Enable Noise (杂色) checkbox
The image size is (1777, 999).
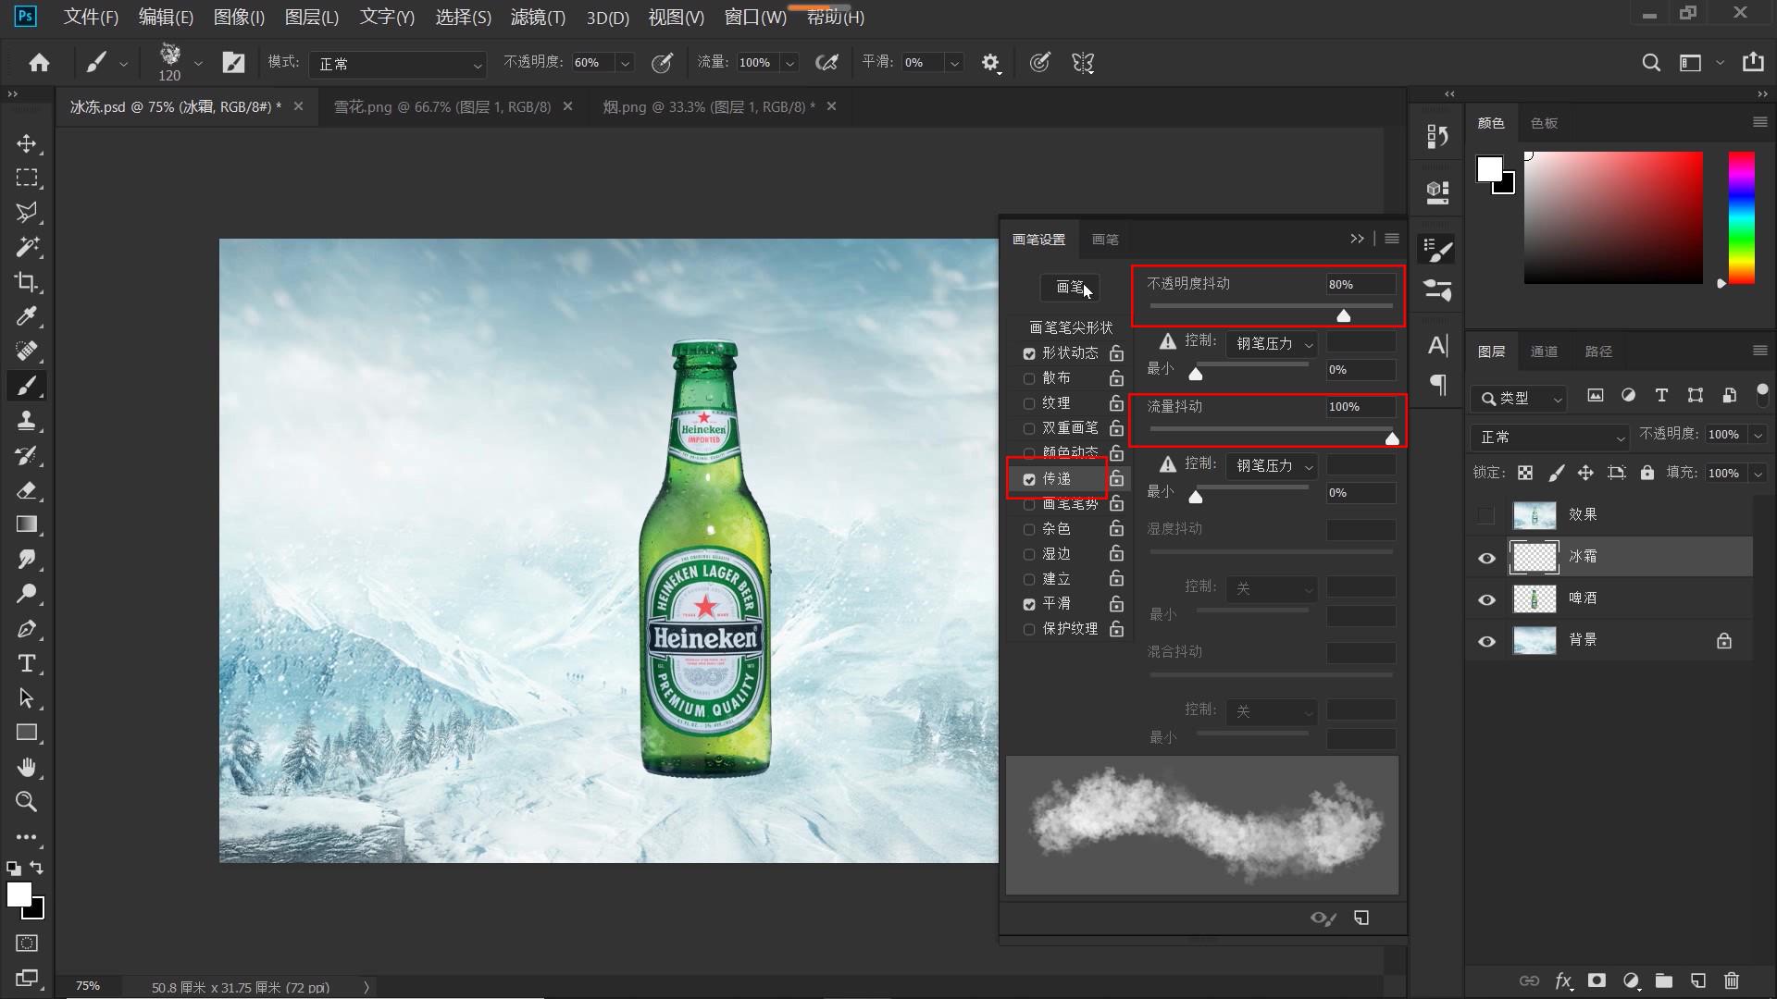[x=1029, y=529]
